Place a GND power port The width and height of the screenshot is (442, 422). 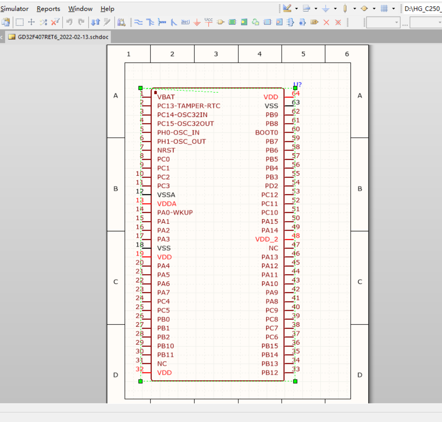pyautogui.click(x=197, y=22)
